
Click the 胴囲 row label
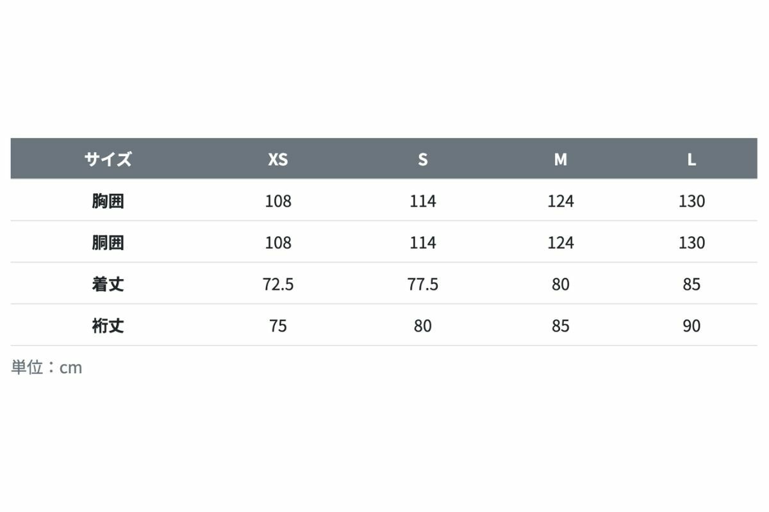(x=108, y=243)
